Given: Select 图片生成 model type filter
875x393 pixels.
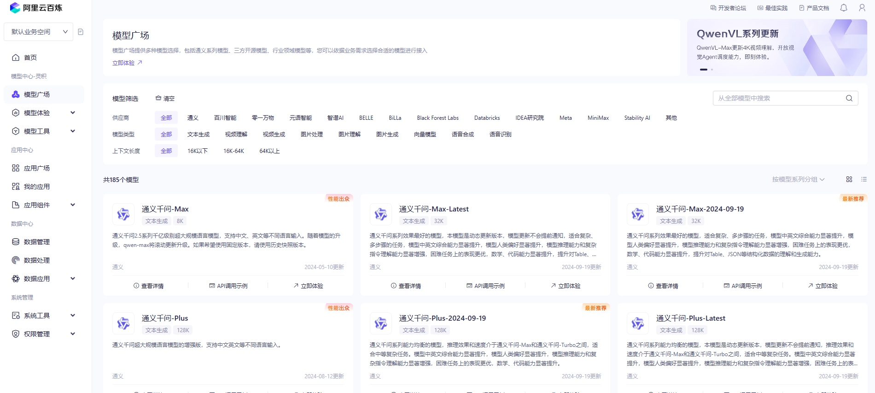Looking at the screenshot, I should 387,135.
